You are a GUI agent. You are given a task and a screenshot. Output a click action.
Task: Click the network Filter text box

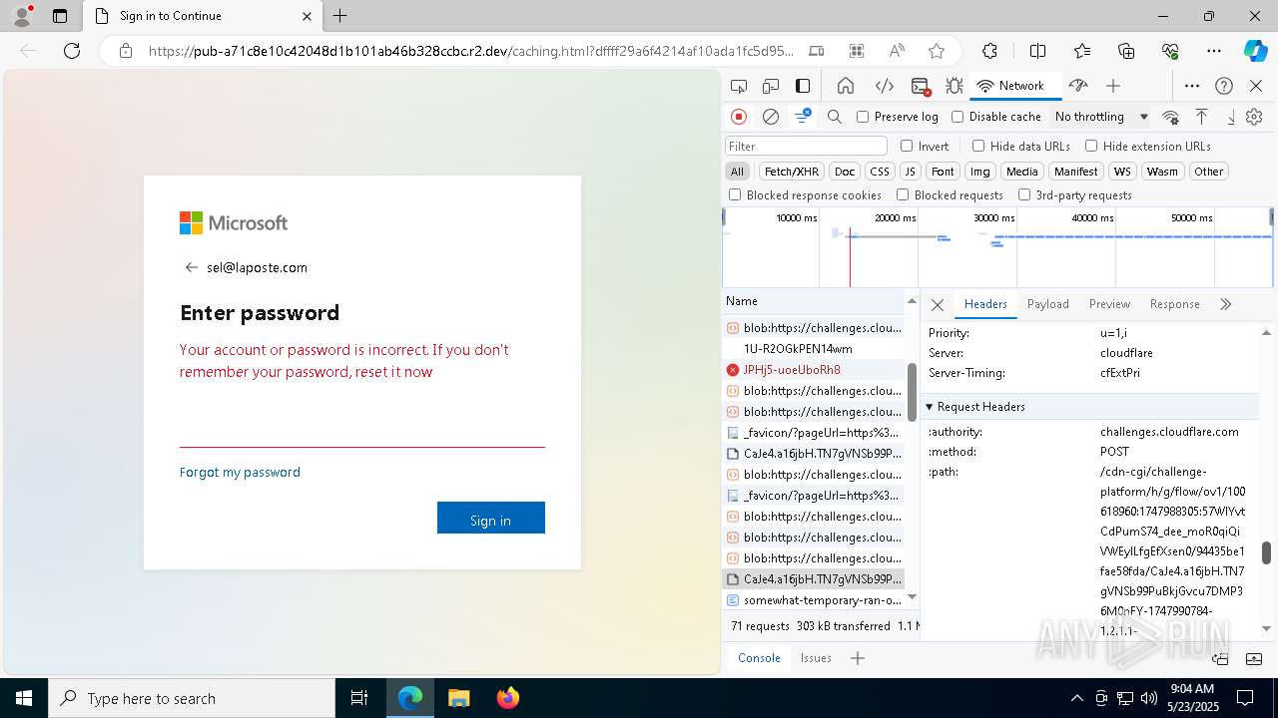(806, 146)
